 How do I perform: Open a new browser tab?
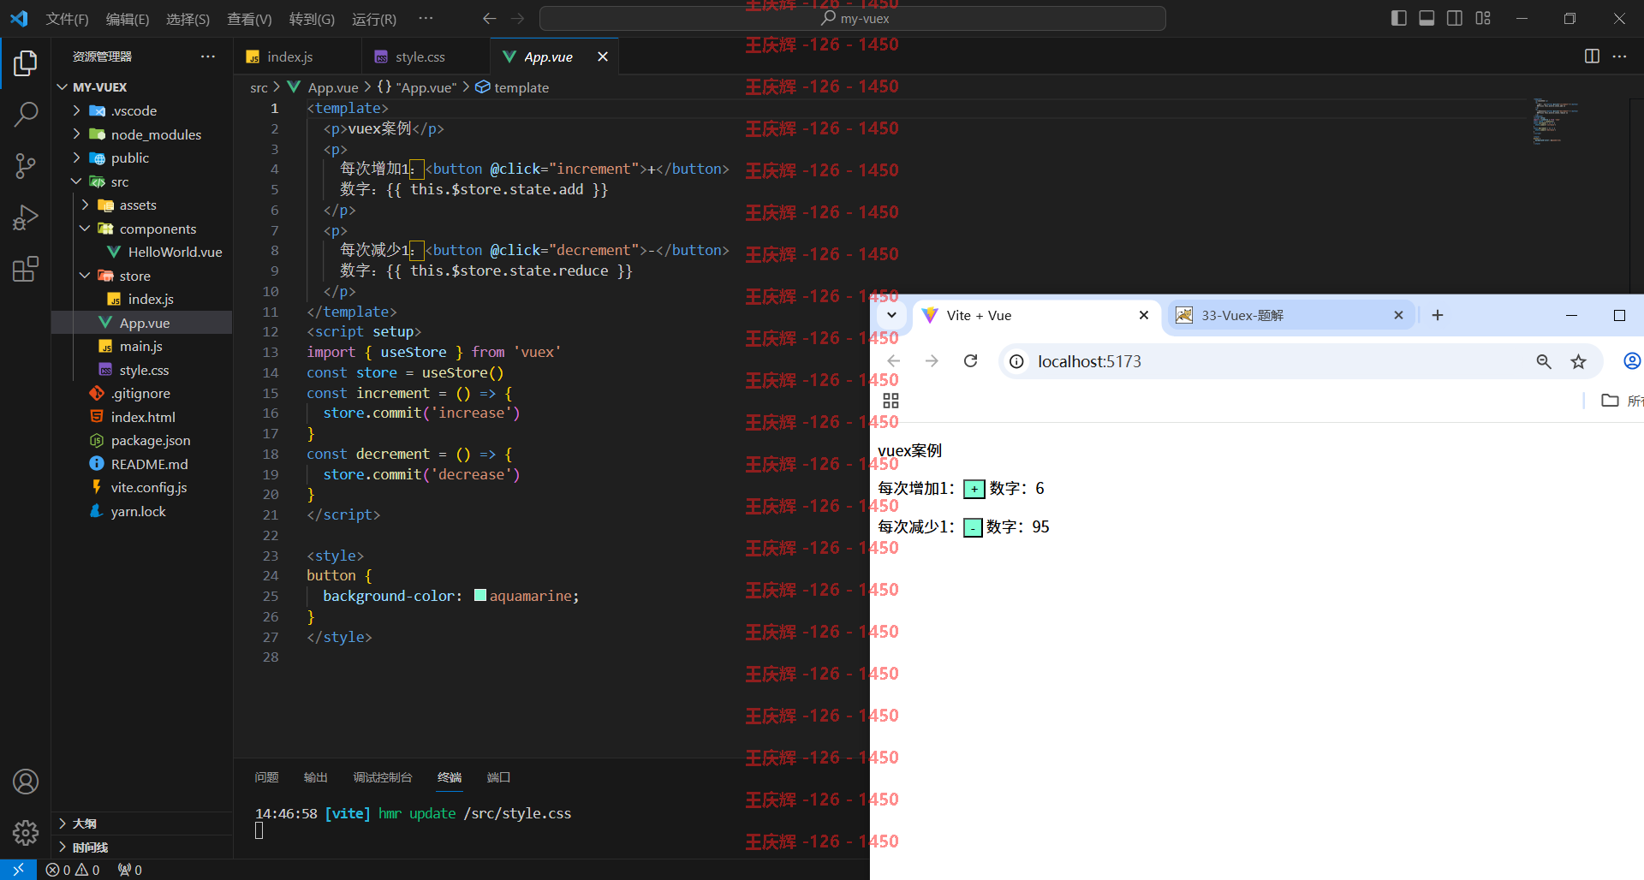pos(1438,315)
